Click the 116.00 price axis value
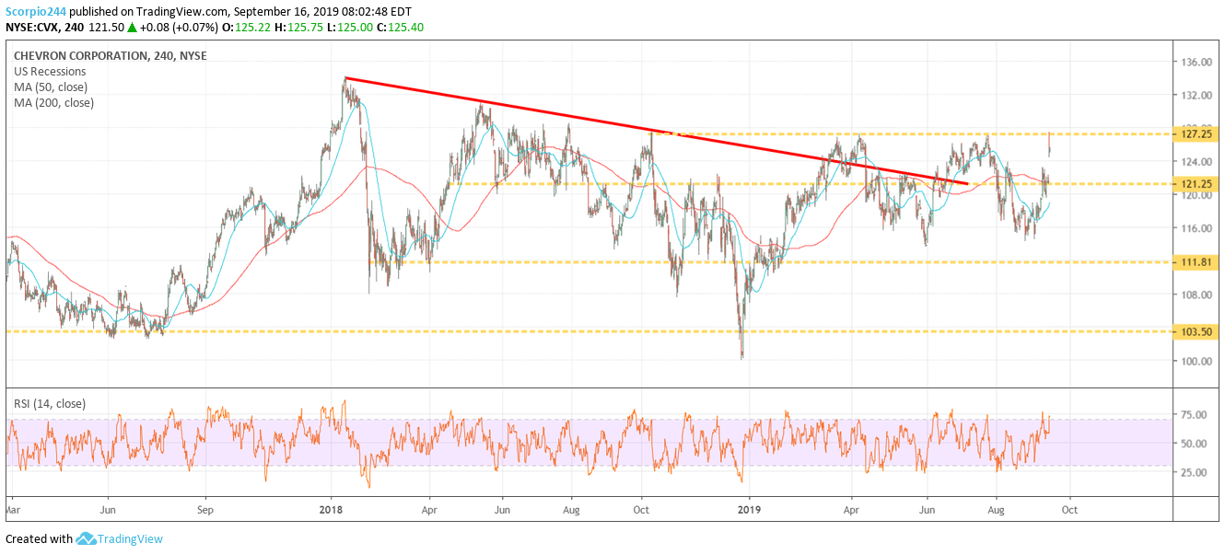 pyautogui.click(x=1196, y=228)
